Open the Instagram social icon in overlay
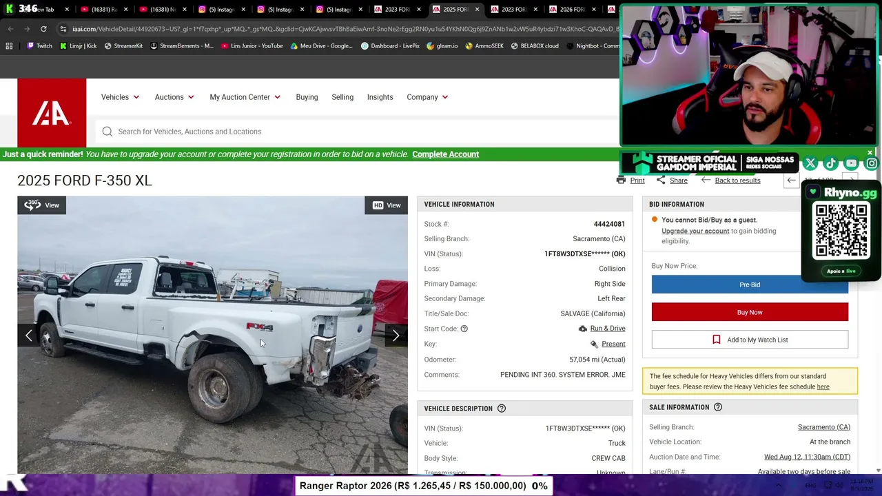 pyautogui.click(x=872, y=163)
